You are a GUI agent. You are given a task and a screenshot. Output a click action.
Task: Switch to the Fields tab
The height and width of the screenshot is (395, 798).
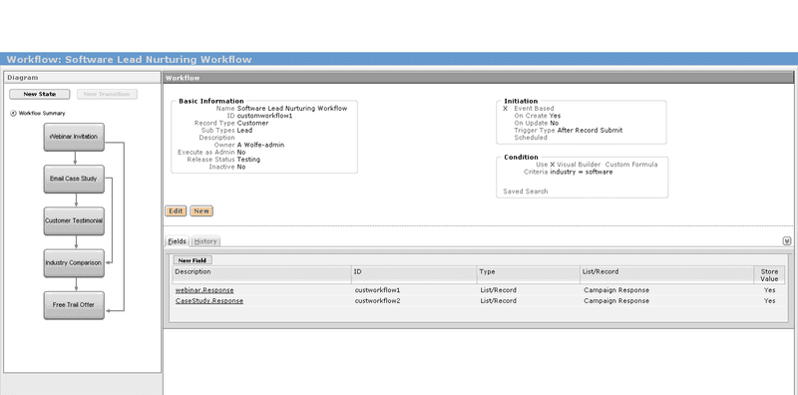[x=178, y=241]
